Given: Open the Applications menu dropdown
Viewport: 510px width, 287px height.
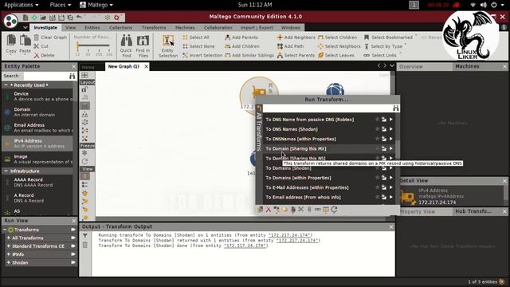Looking at the screenshot, I should [22, 5].
